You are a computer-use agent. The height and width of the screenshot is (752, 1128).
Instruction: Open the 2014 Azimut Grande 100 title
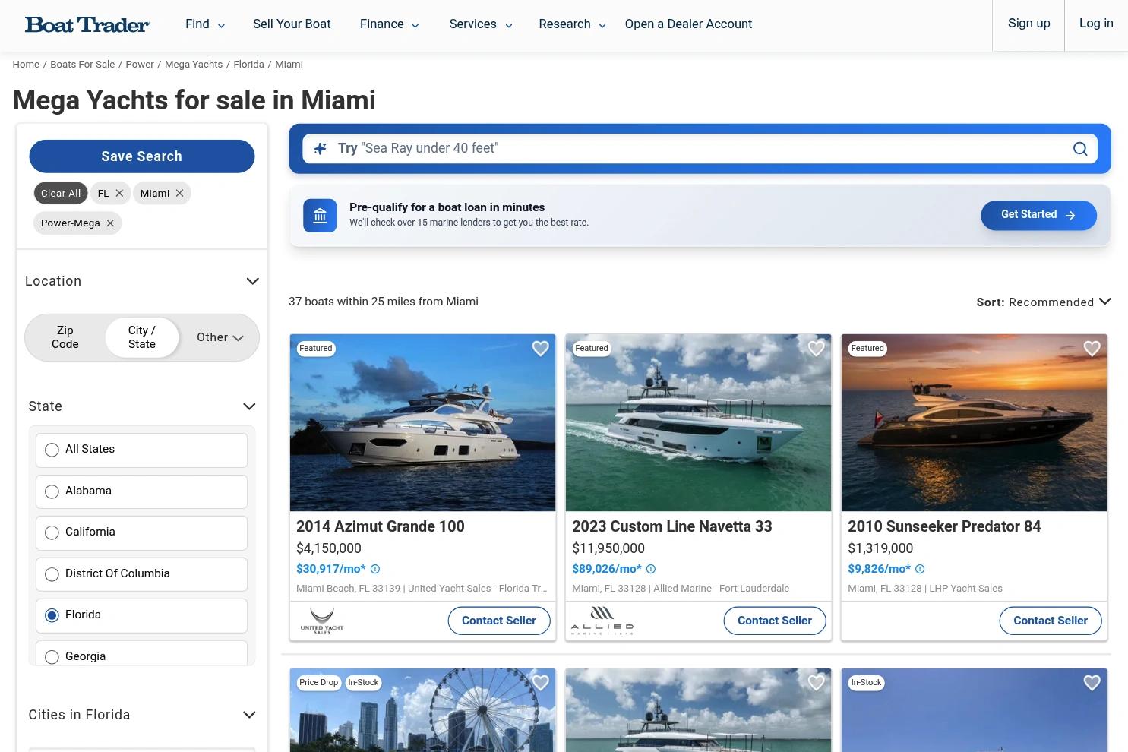coord(381,527)
